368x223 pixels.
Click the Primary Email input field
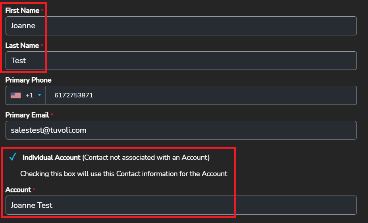coord(181,130)
